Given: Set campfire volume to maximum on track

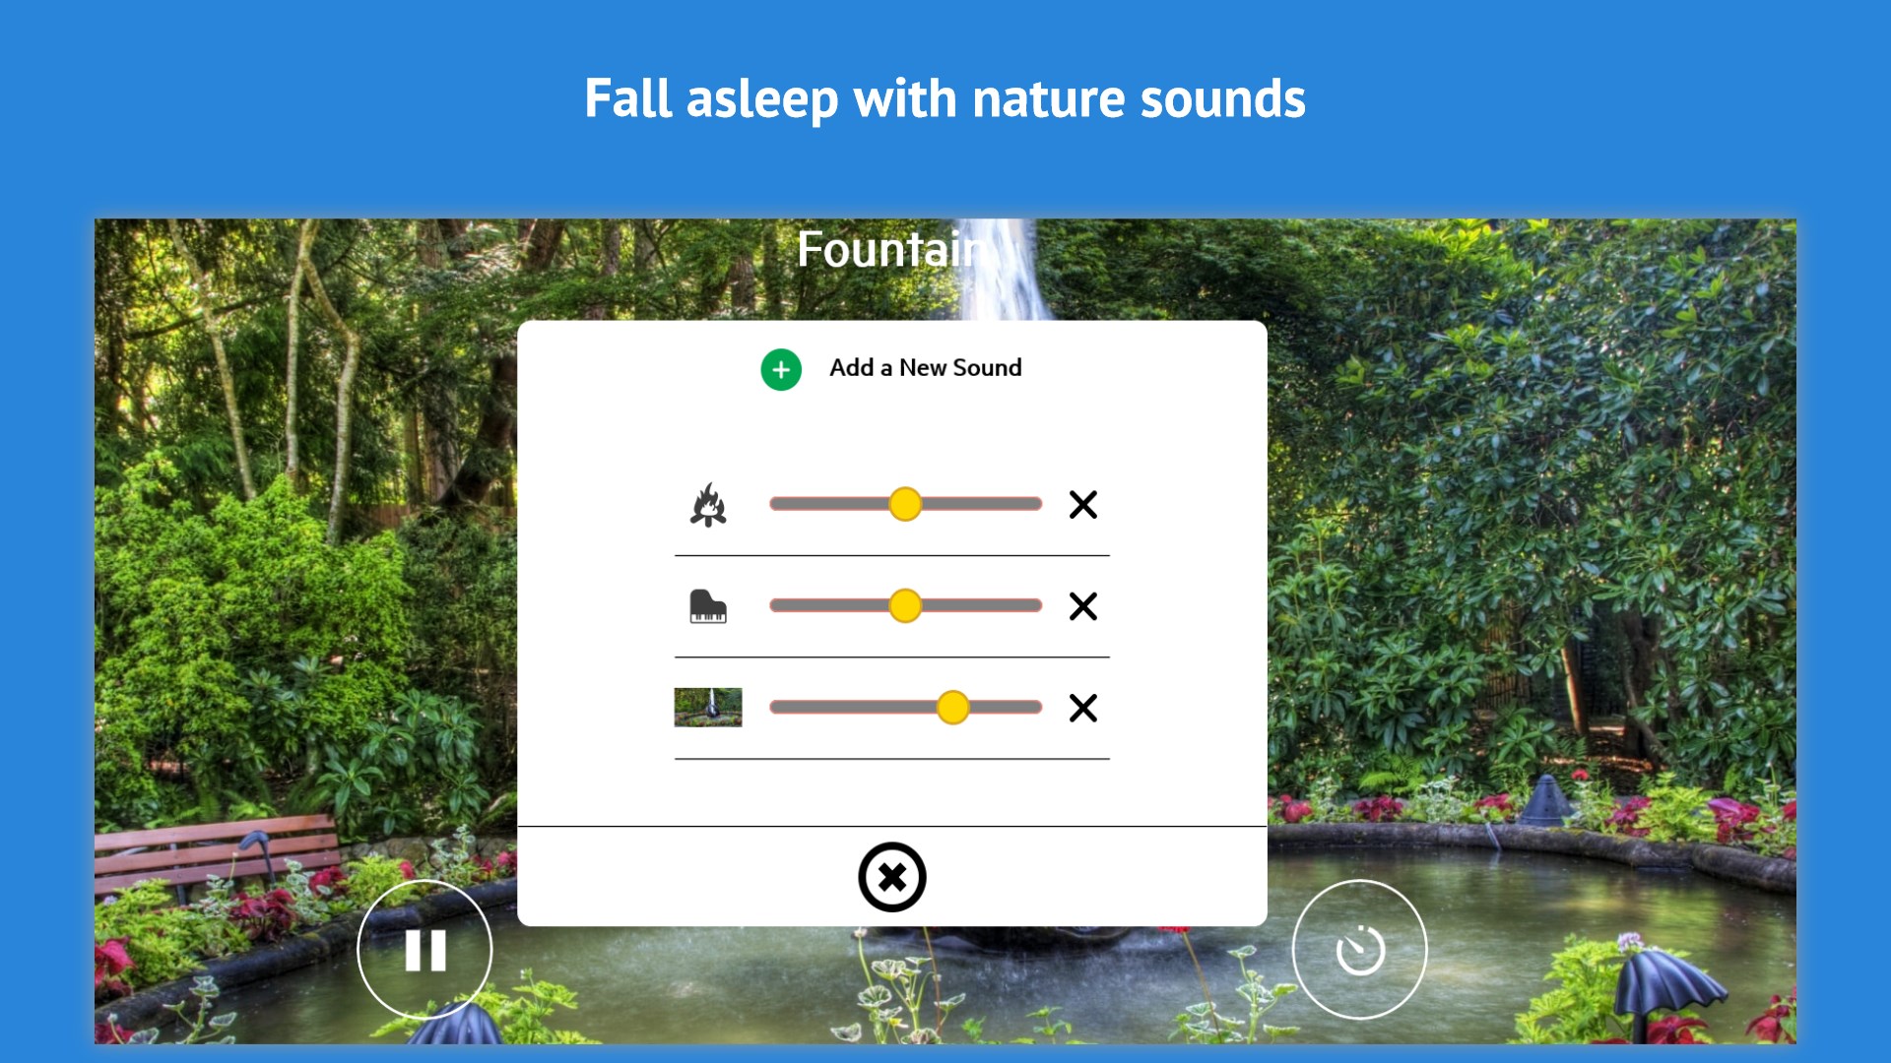Looking at the screenshot, I should [x=1037, y=504].
